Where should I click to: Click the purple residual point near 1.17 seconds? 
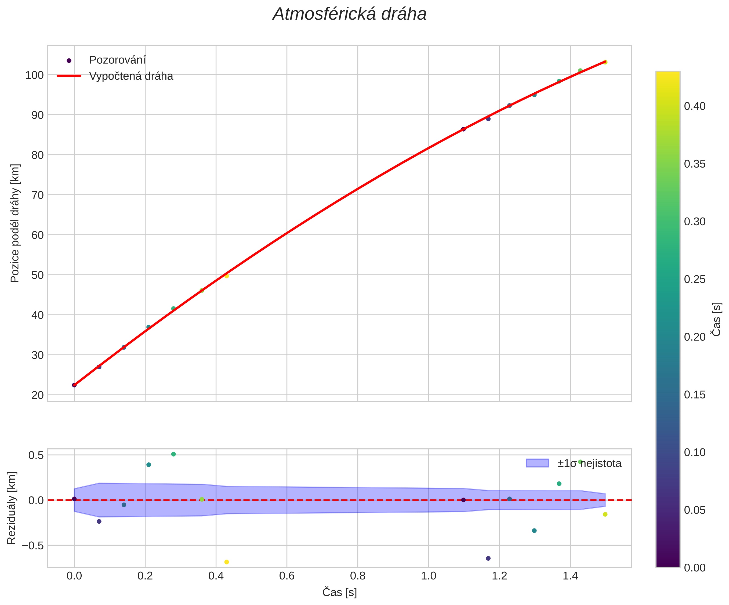point(488,558)
